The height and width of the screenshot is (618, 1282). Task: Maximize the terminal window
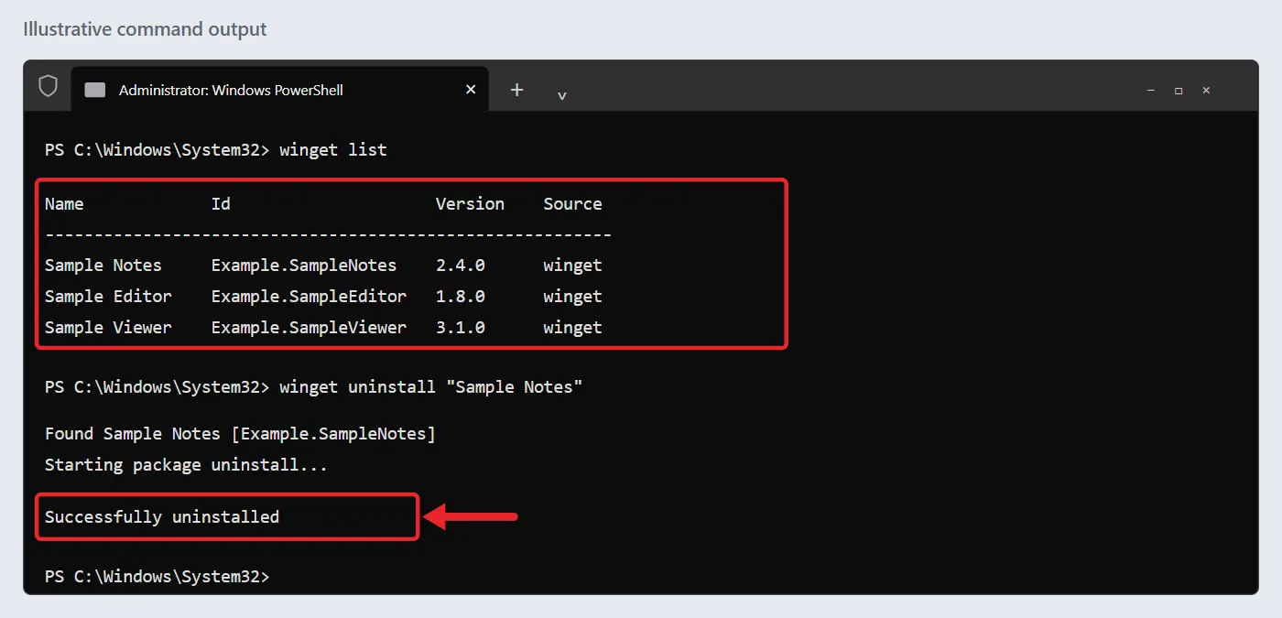(x=1179, y=91)
